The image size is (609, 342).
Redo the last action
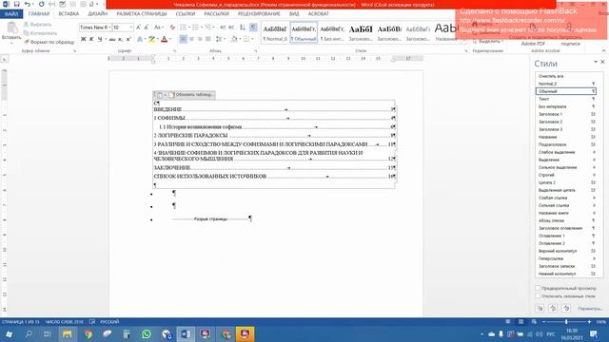point(41,4)
